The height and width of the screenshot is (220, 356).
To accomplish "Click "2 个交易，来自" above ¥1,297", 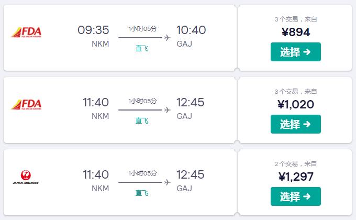I will (296, 164).
